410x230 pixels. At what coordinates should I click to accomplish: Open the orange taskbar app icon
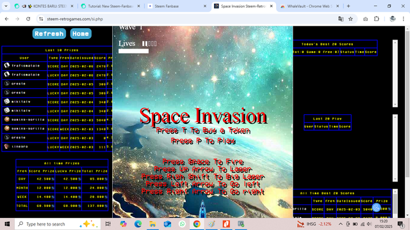click(x=226, y=224)
